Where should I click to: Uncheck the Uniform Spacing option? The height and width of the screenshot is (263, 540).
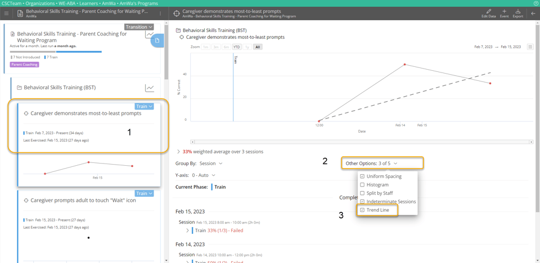[x=362, y=176]
